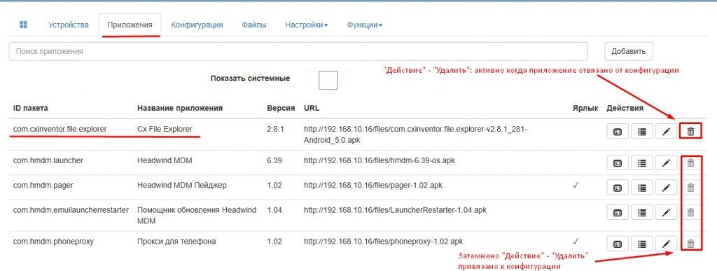Click the Cx File Explorer apk URL text

tap(416, 135)
